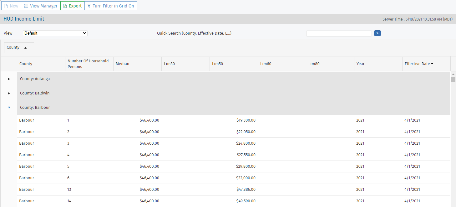Collapse the County: Barbour group
The width and height of the screenshot is (456, 207).
(9, 108)
